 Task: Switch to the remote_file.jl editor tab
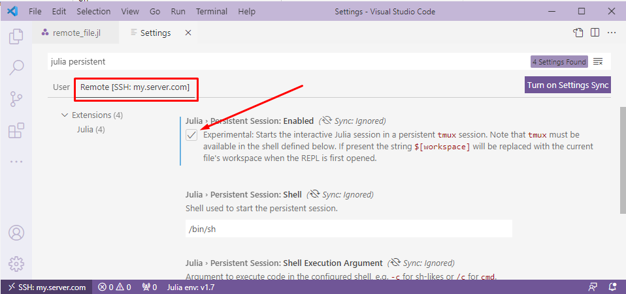[71, 33]
